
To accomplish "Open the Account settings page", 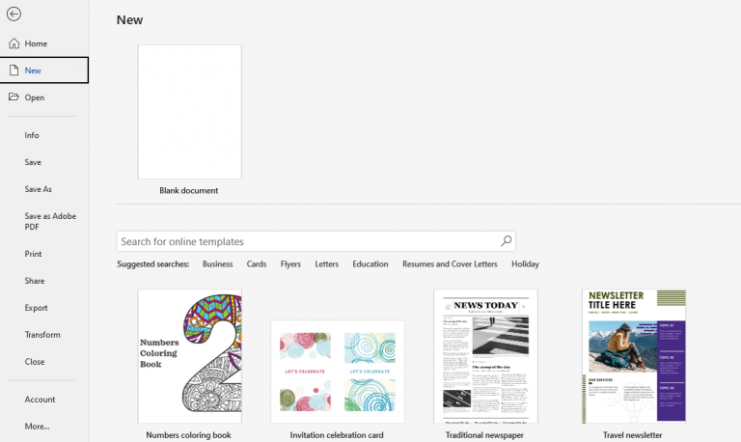I will tap(40, 400).
